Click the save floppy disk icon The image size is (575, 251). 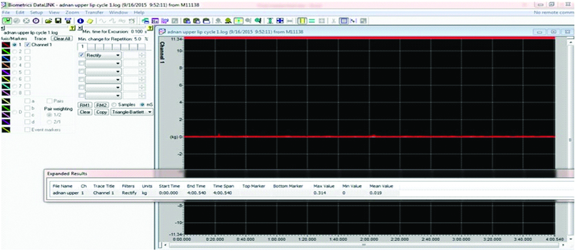58,21
